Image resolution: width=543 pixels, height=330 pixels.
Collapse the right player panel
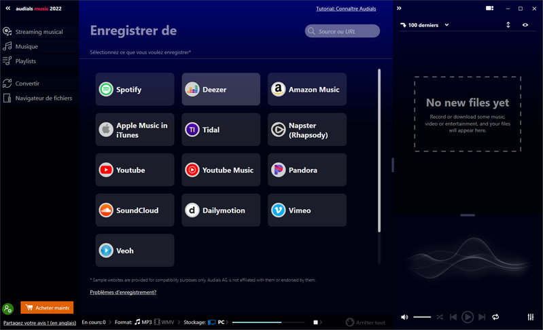[400, 9]
